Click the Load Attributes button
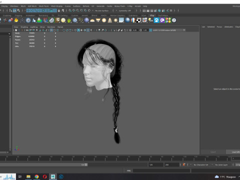240x180 pixels. pos(233,152)
